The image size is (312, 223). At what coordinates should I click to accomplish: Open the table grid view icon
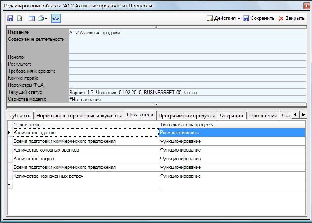click(x=32, y=18)
